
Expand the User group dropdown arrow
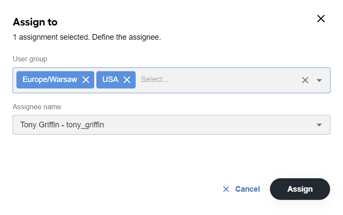pos(319,80)
